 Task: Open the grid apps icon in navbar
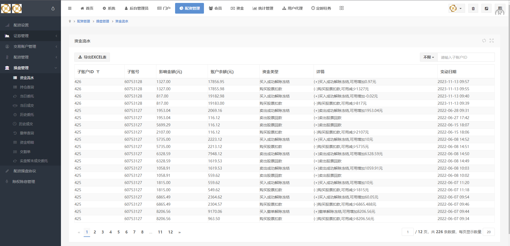point(342,8)
